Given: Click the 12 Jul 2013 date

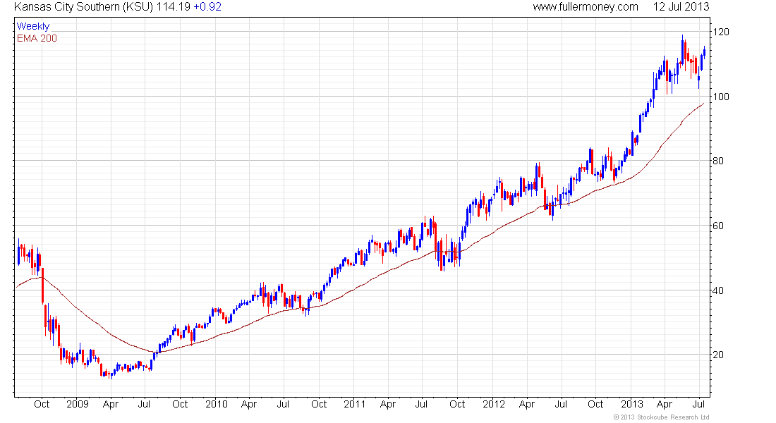Looking at the screenshot, I should (x=681, y=7).
